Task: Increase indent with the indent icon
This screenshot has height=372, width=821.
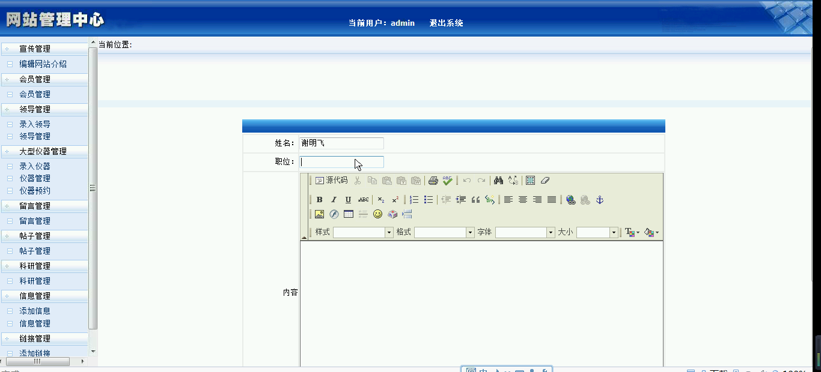Action: tap(461, 200)
